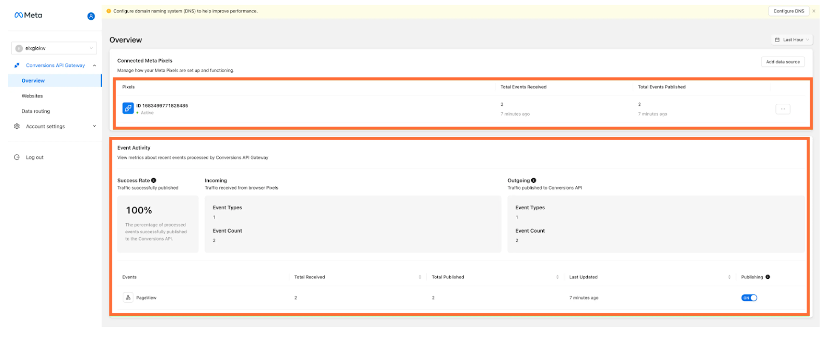Image resolution: width=831 pixels, height=339 pixels.
Task: Click the 100% success rate value
Action: [x=139, y=210]
